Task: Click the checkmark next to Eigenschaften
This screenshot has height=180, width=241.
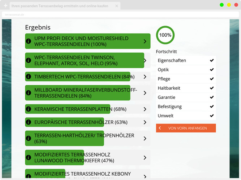Action: [x=212, y=60]
